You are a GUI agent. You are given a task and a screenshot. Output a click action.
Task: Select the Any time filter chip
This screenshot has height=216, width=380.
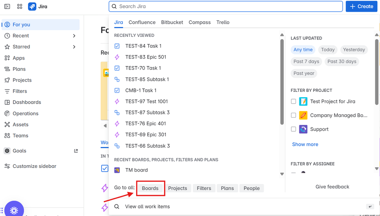(303, 50)
